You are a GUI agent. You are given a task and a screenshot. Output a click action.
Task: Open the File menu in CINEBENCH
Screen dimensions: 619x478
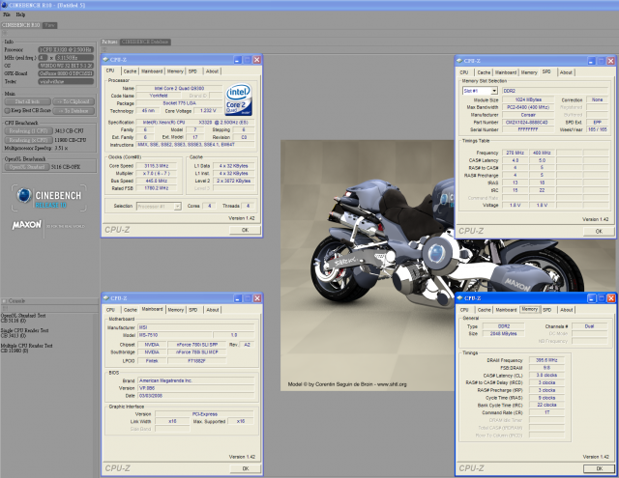pyautogui.click(x=7, y=14)
